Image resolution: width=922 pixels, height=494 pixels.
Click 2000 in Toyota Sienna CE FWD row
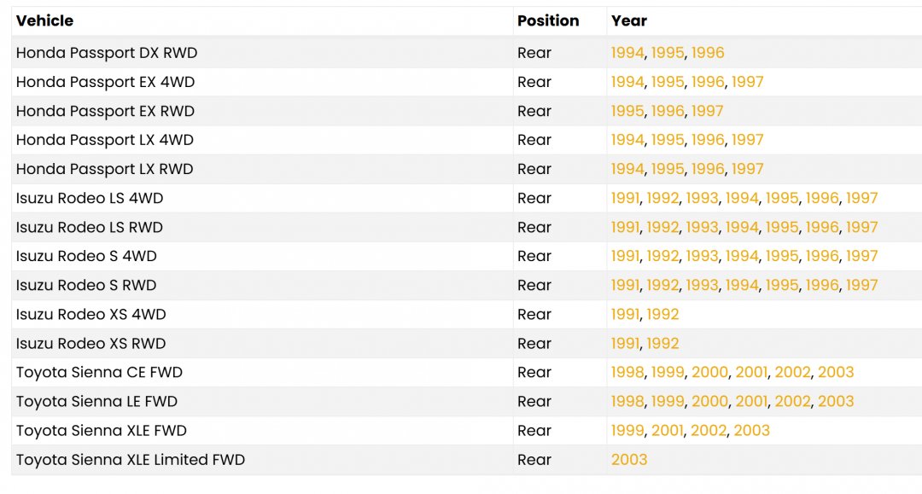click(709, 372)
